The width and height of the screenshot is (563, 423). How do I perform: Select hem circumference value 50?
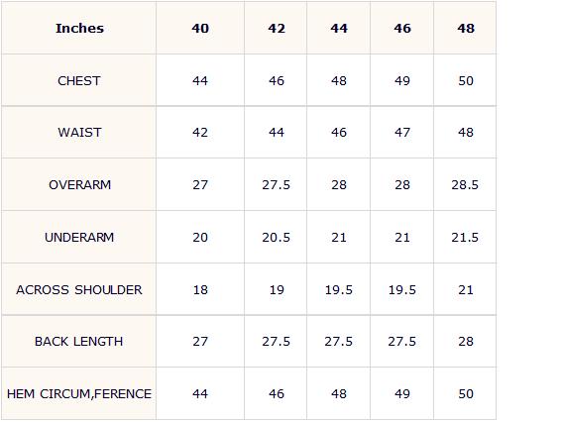[x=466, y=393]
